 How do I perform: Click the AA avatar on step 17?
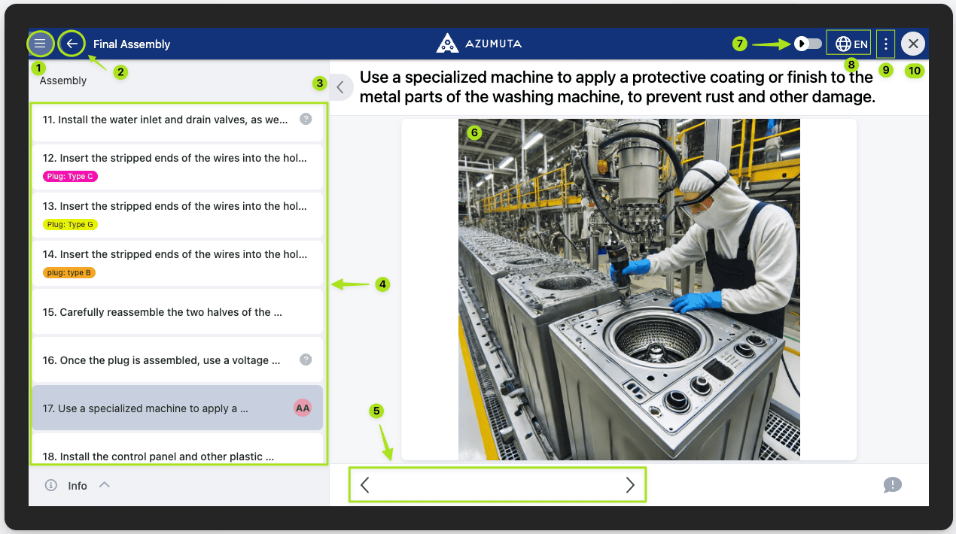303,408
